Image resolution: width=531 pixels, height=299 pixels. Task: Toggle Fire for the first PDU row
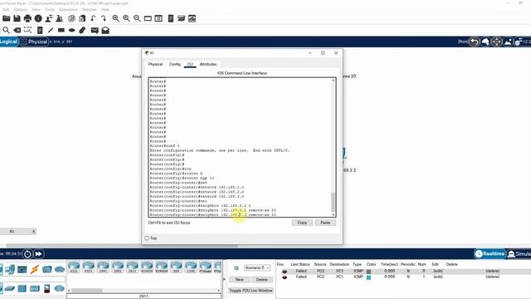(x=285, y=272)
